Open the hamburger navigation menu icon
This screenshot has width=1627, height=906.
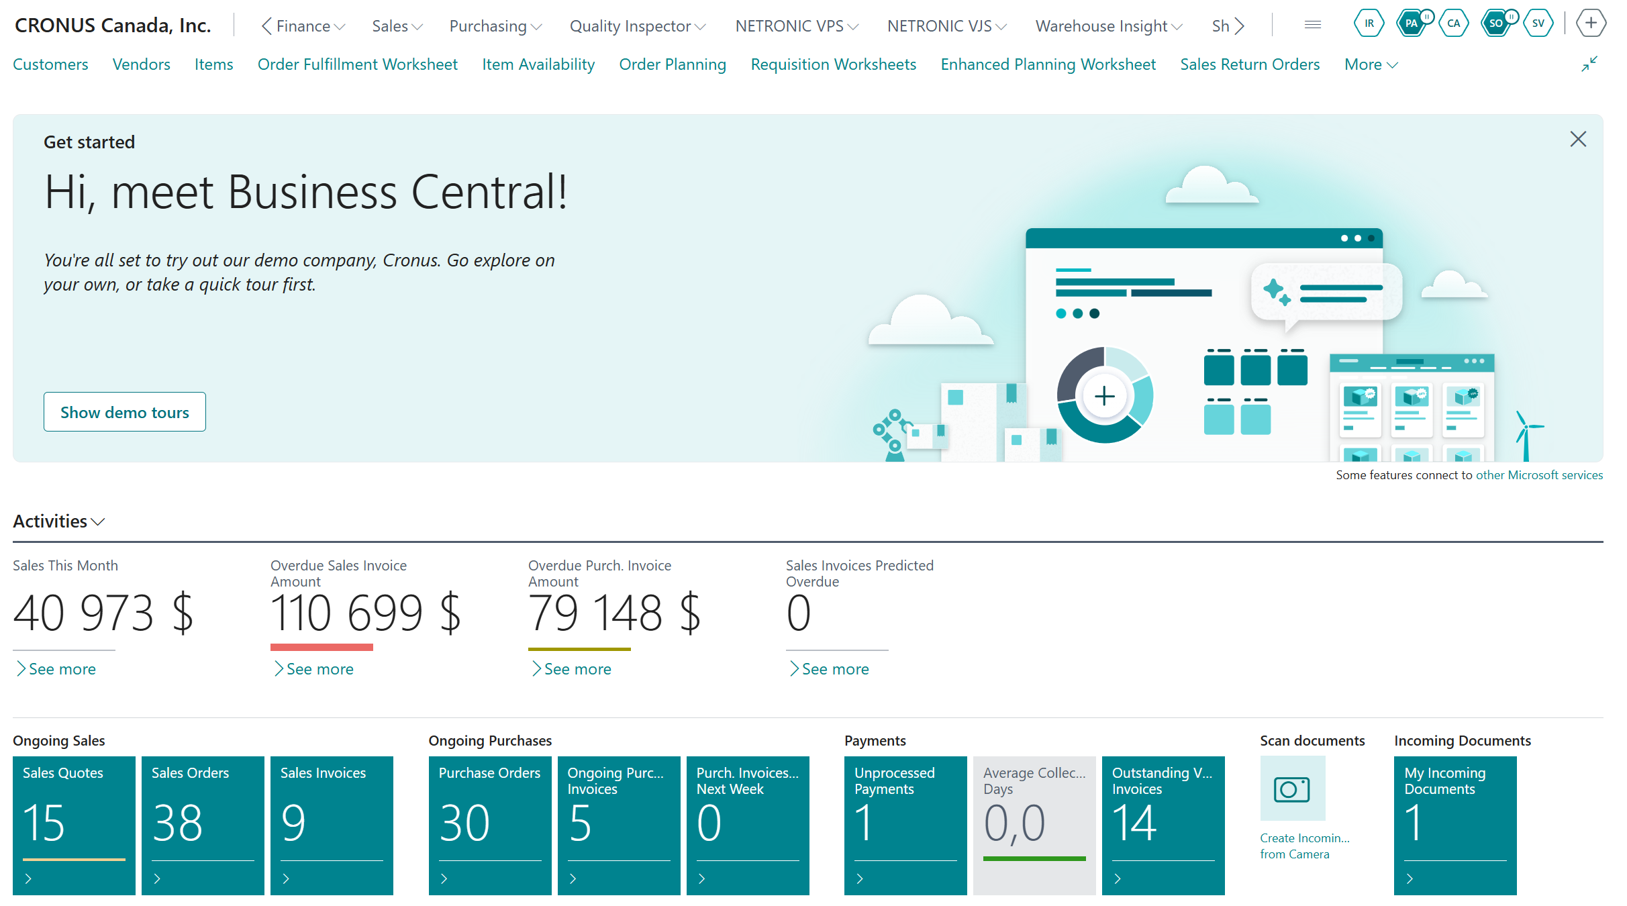[1313, 26]
